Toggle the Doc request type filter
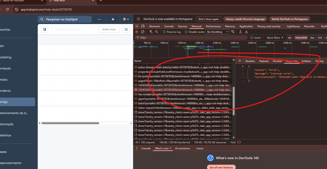The image size is (327, 169). coord(312,38)
